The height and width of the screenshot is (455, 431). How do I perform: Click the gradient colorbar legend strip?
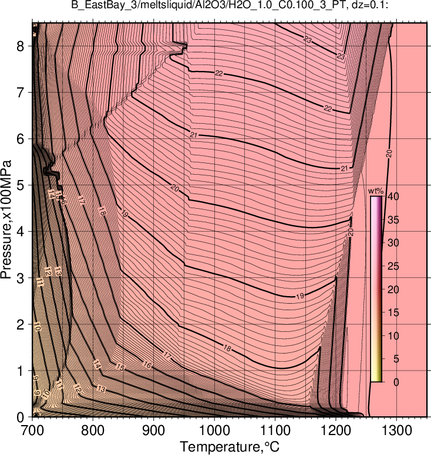click(376, 289)
